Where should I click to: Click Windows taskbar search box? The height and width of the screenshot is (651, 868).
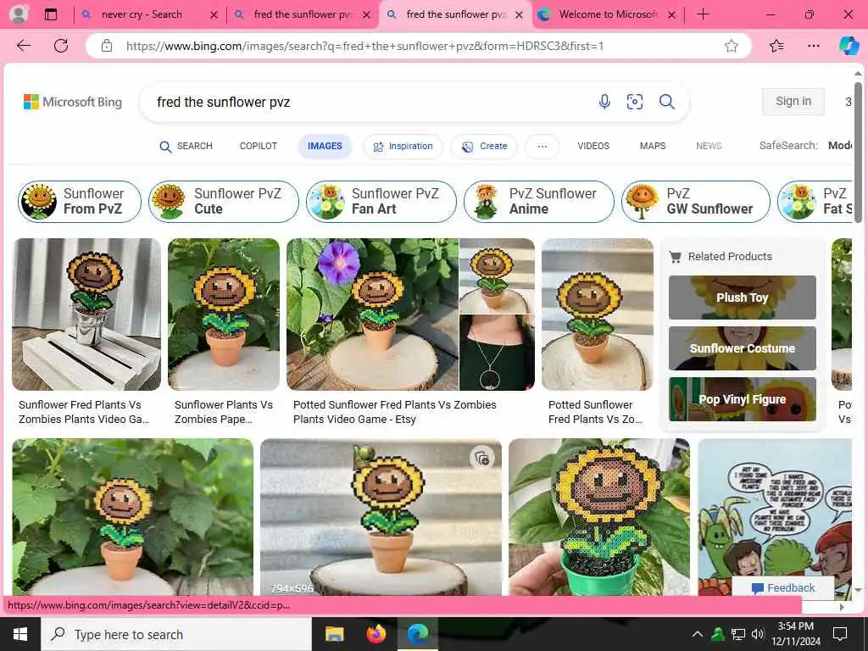coord(176,634)
